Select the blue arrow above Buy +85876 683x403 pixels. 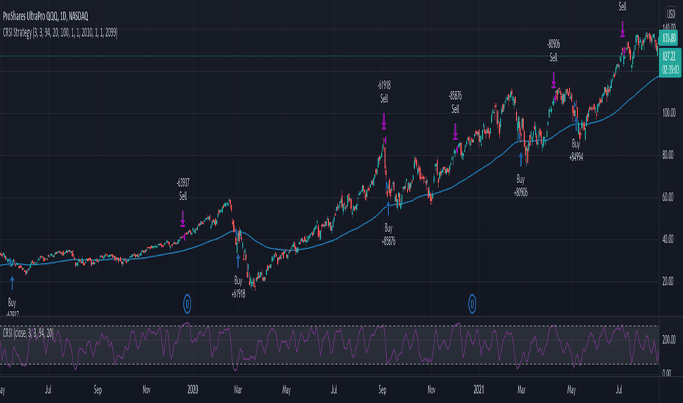tap(388, 209)
